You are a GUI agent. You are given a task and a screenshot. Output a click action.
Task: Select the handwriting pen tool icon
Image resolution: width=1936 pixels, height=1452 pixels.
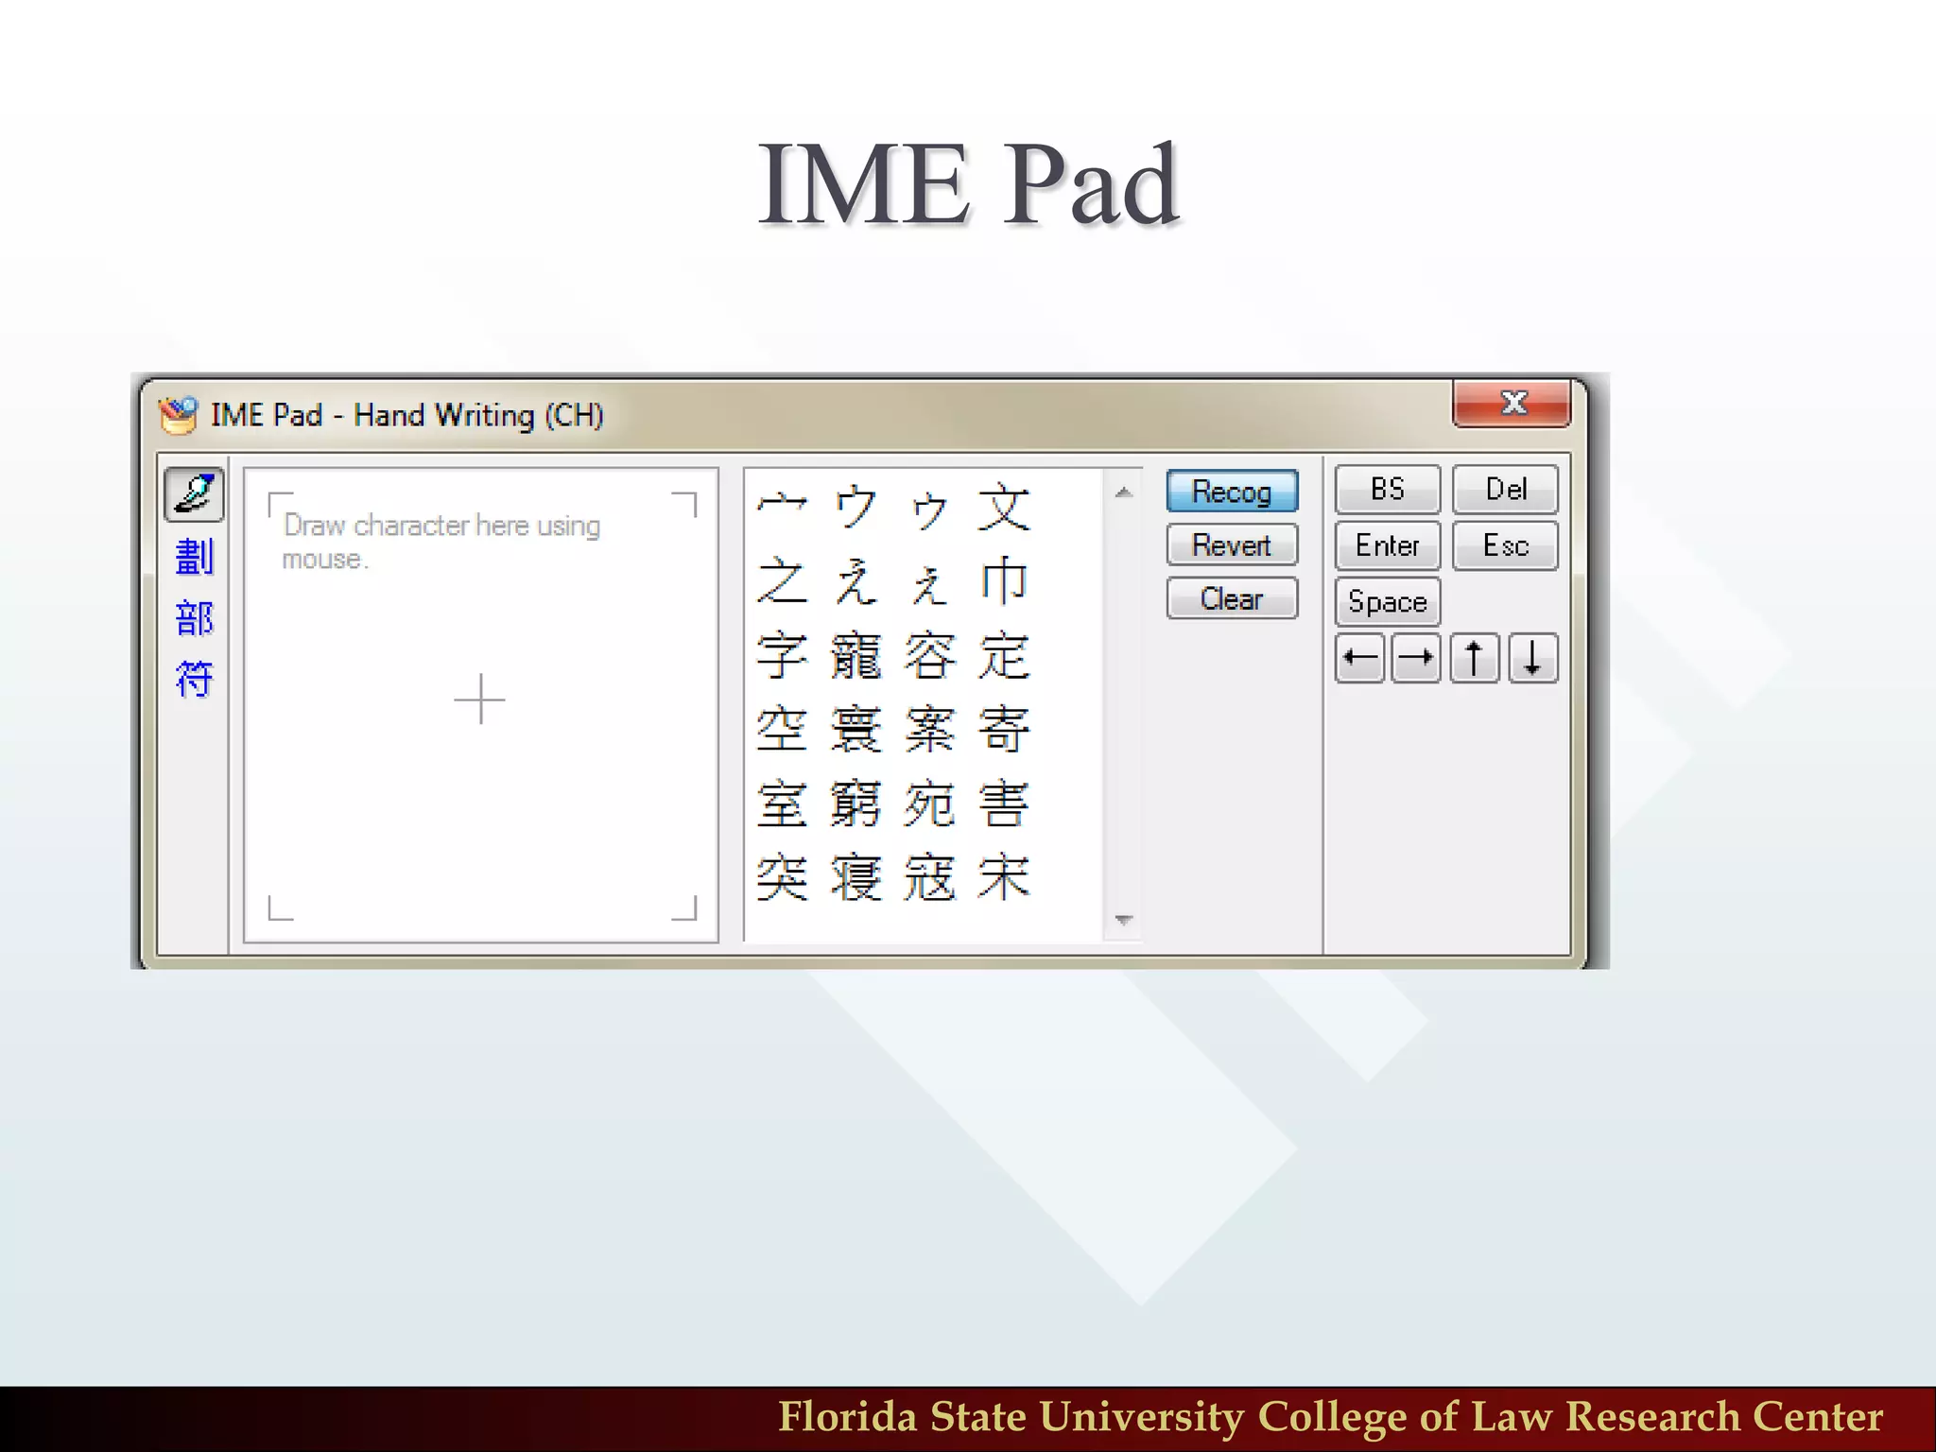[x=194, y=493]
